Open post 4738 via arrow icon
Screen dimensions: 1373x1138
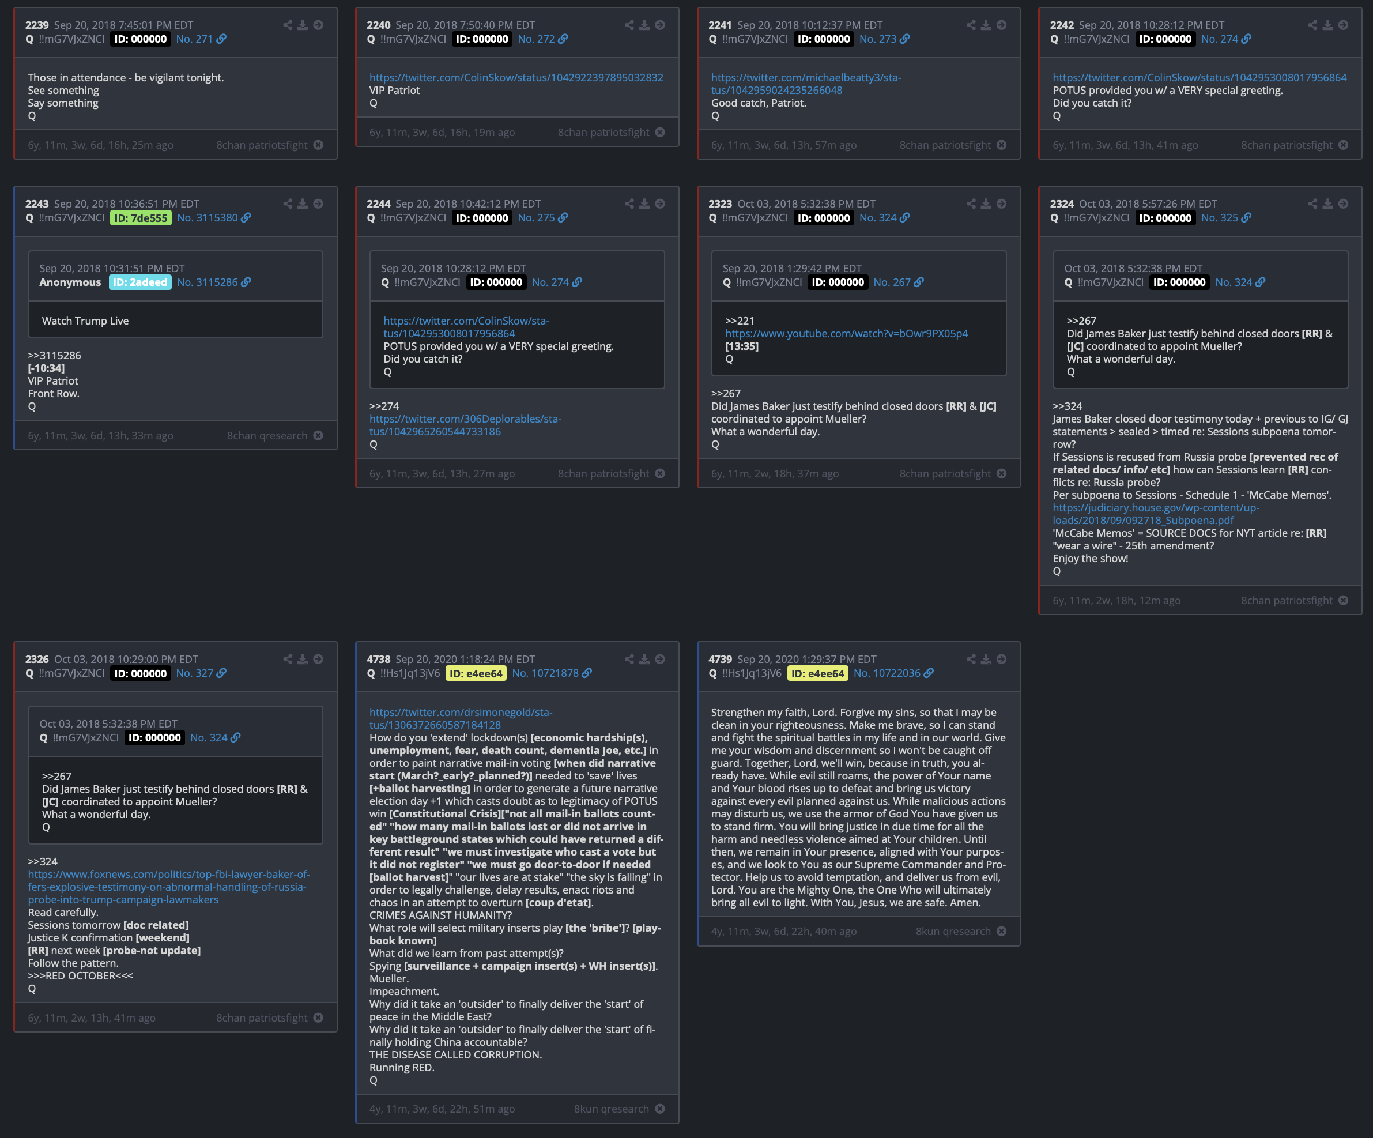[x=661, y=660]
